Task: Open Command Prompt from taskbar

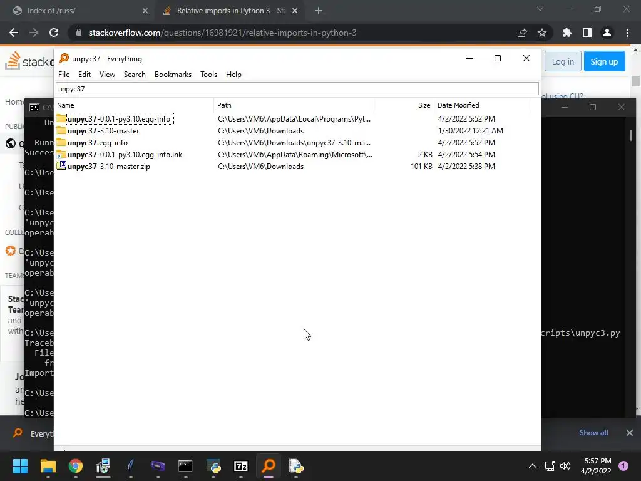Action: click(185, 466)
